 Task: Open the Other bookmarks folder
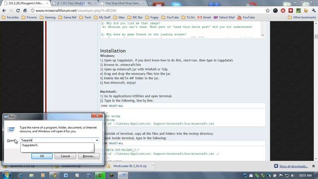(x=302, y=17)
